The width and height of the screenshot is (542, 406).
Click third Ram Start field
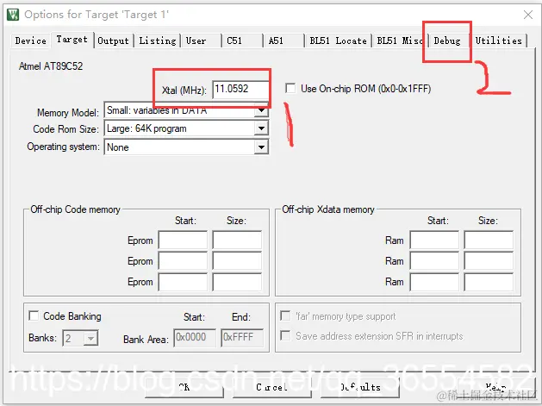(x=434, y=282)
